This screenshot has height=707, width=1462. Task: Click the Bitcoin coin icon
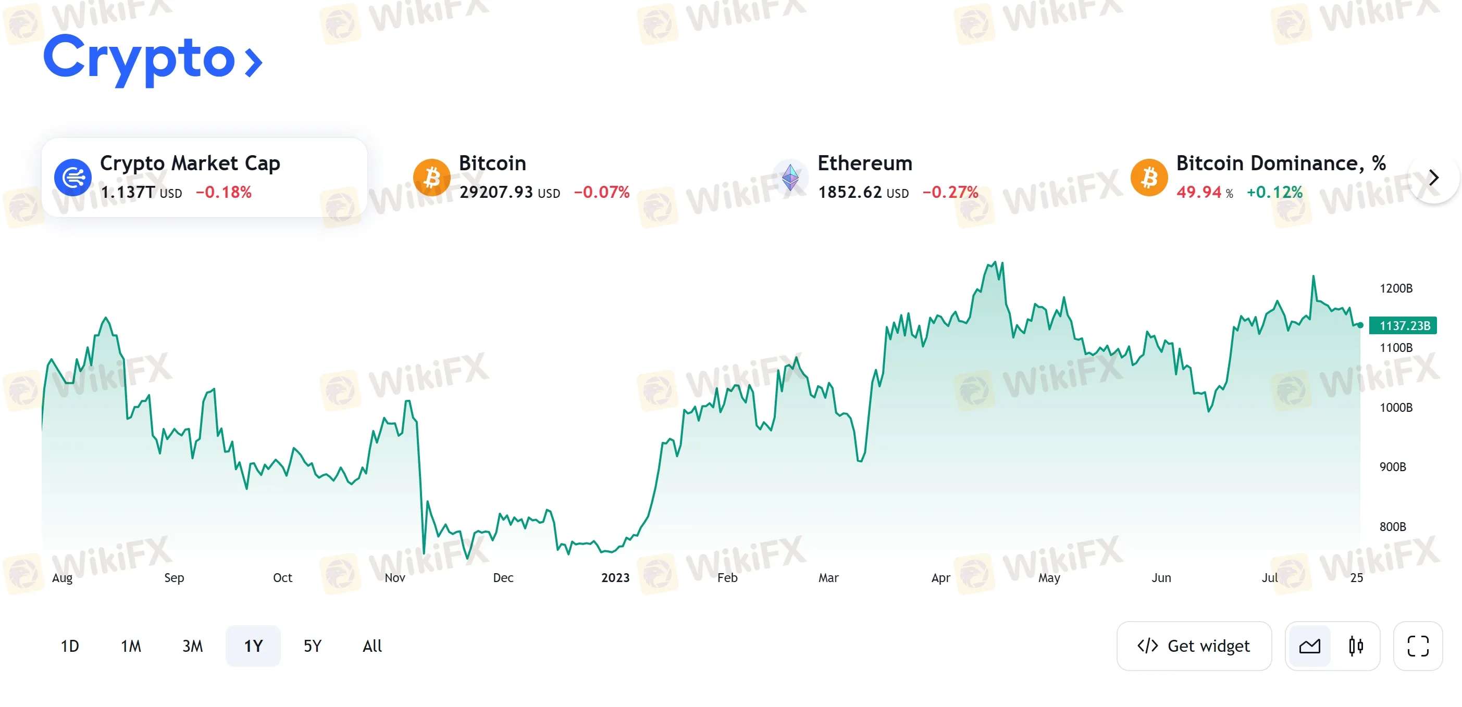(x=431, y=178)
